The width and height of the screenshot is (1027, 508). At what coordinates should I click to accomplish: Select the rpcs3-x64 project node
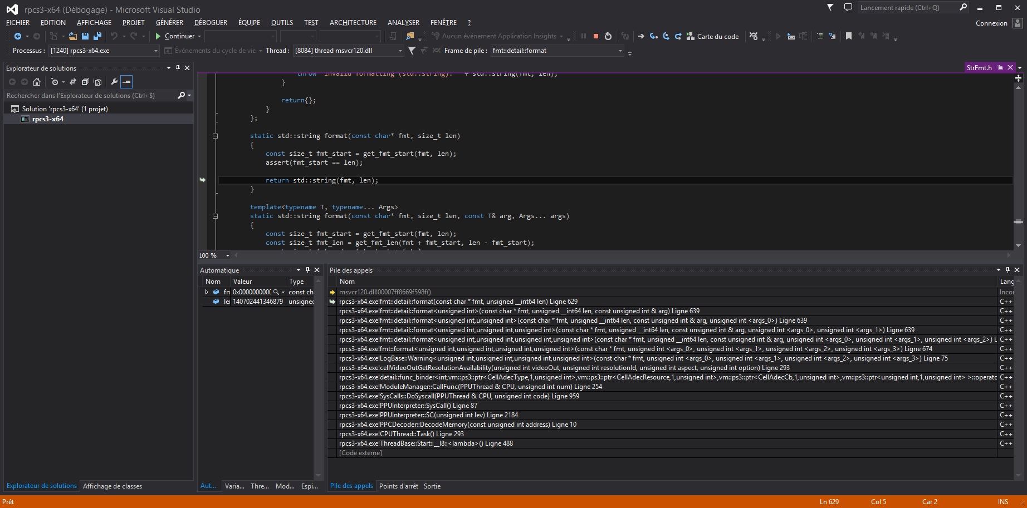point(47,119)
